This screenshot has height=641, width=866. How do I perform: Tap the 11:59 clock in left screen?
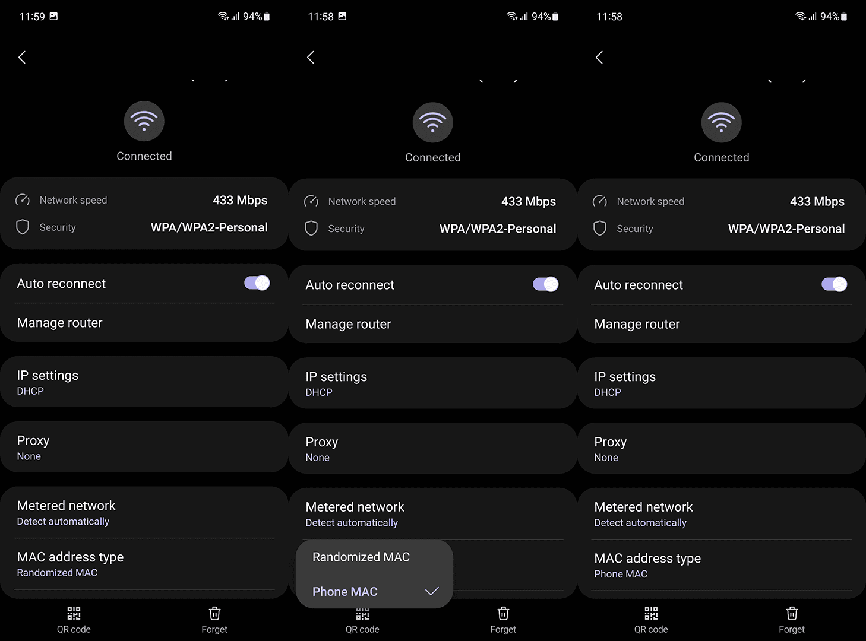(32, 17)
